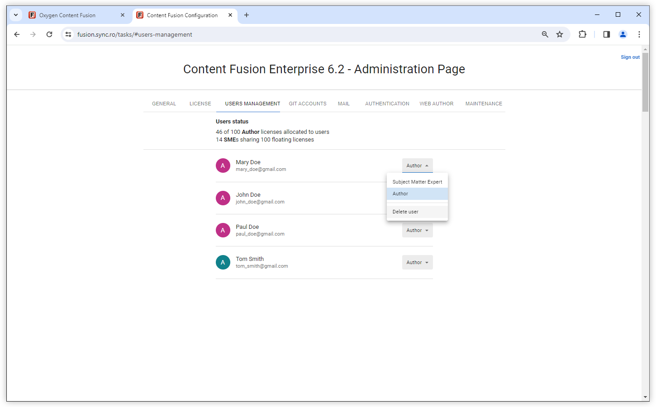Collapse Mary Doe's Author role dropdown
The height and width of the screenshot is (407, 656).
418,166
